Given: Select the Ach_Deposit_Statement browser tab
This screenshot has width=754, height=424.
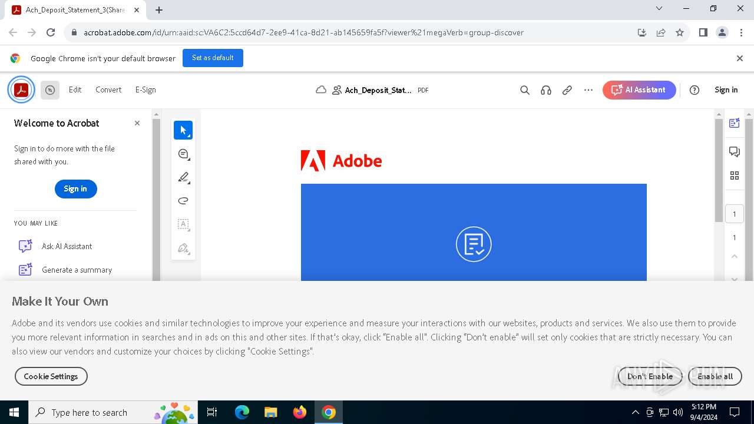Looking at the screenshot, I should (x=77, y=10).
